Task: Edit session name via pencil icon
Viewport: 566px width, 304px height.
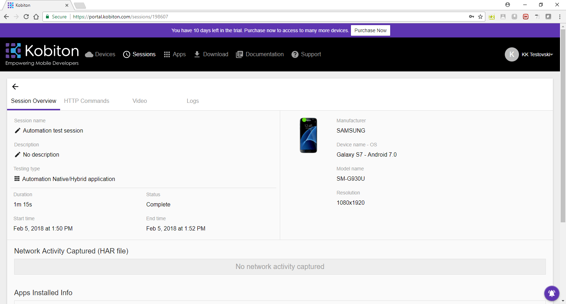Action: [17, 130]
